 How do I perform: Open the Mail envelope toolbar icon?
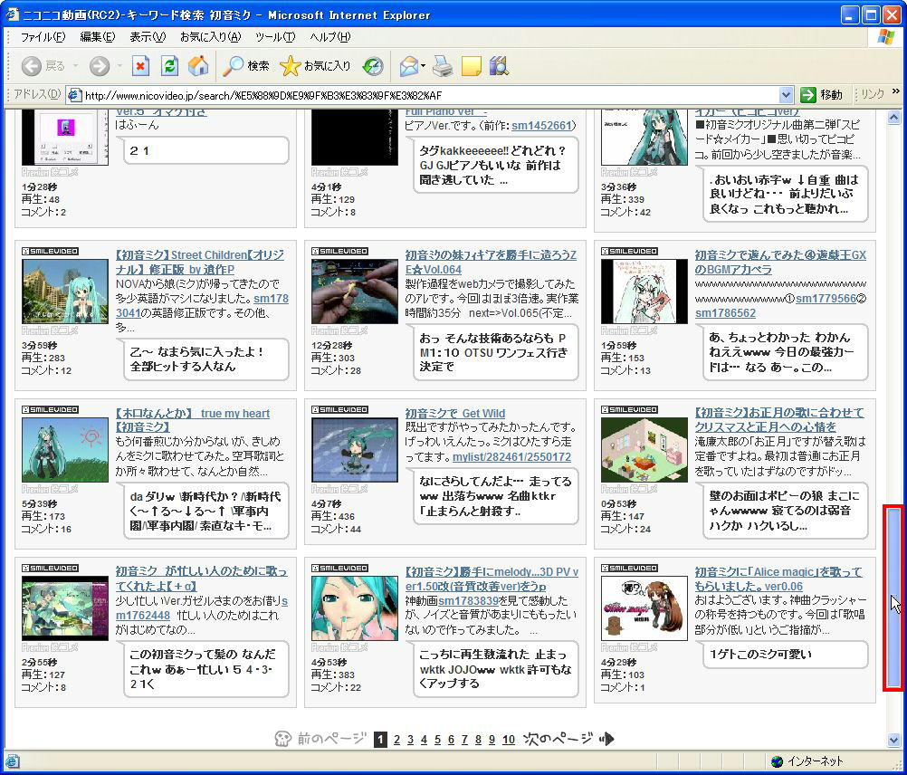[409, 66]
